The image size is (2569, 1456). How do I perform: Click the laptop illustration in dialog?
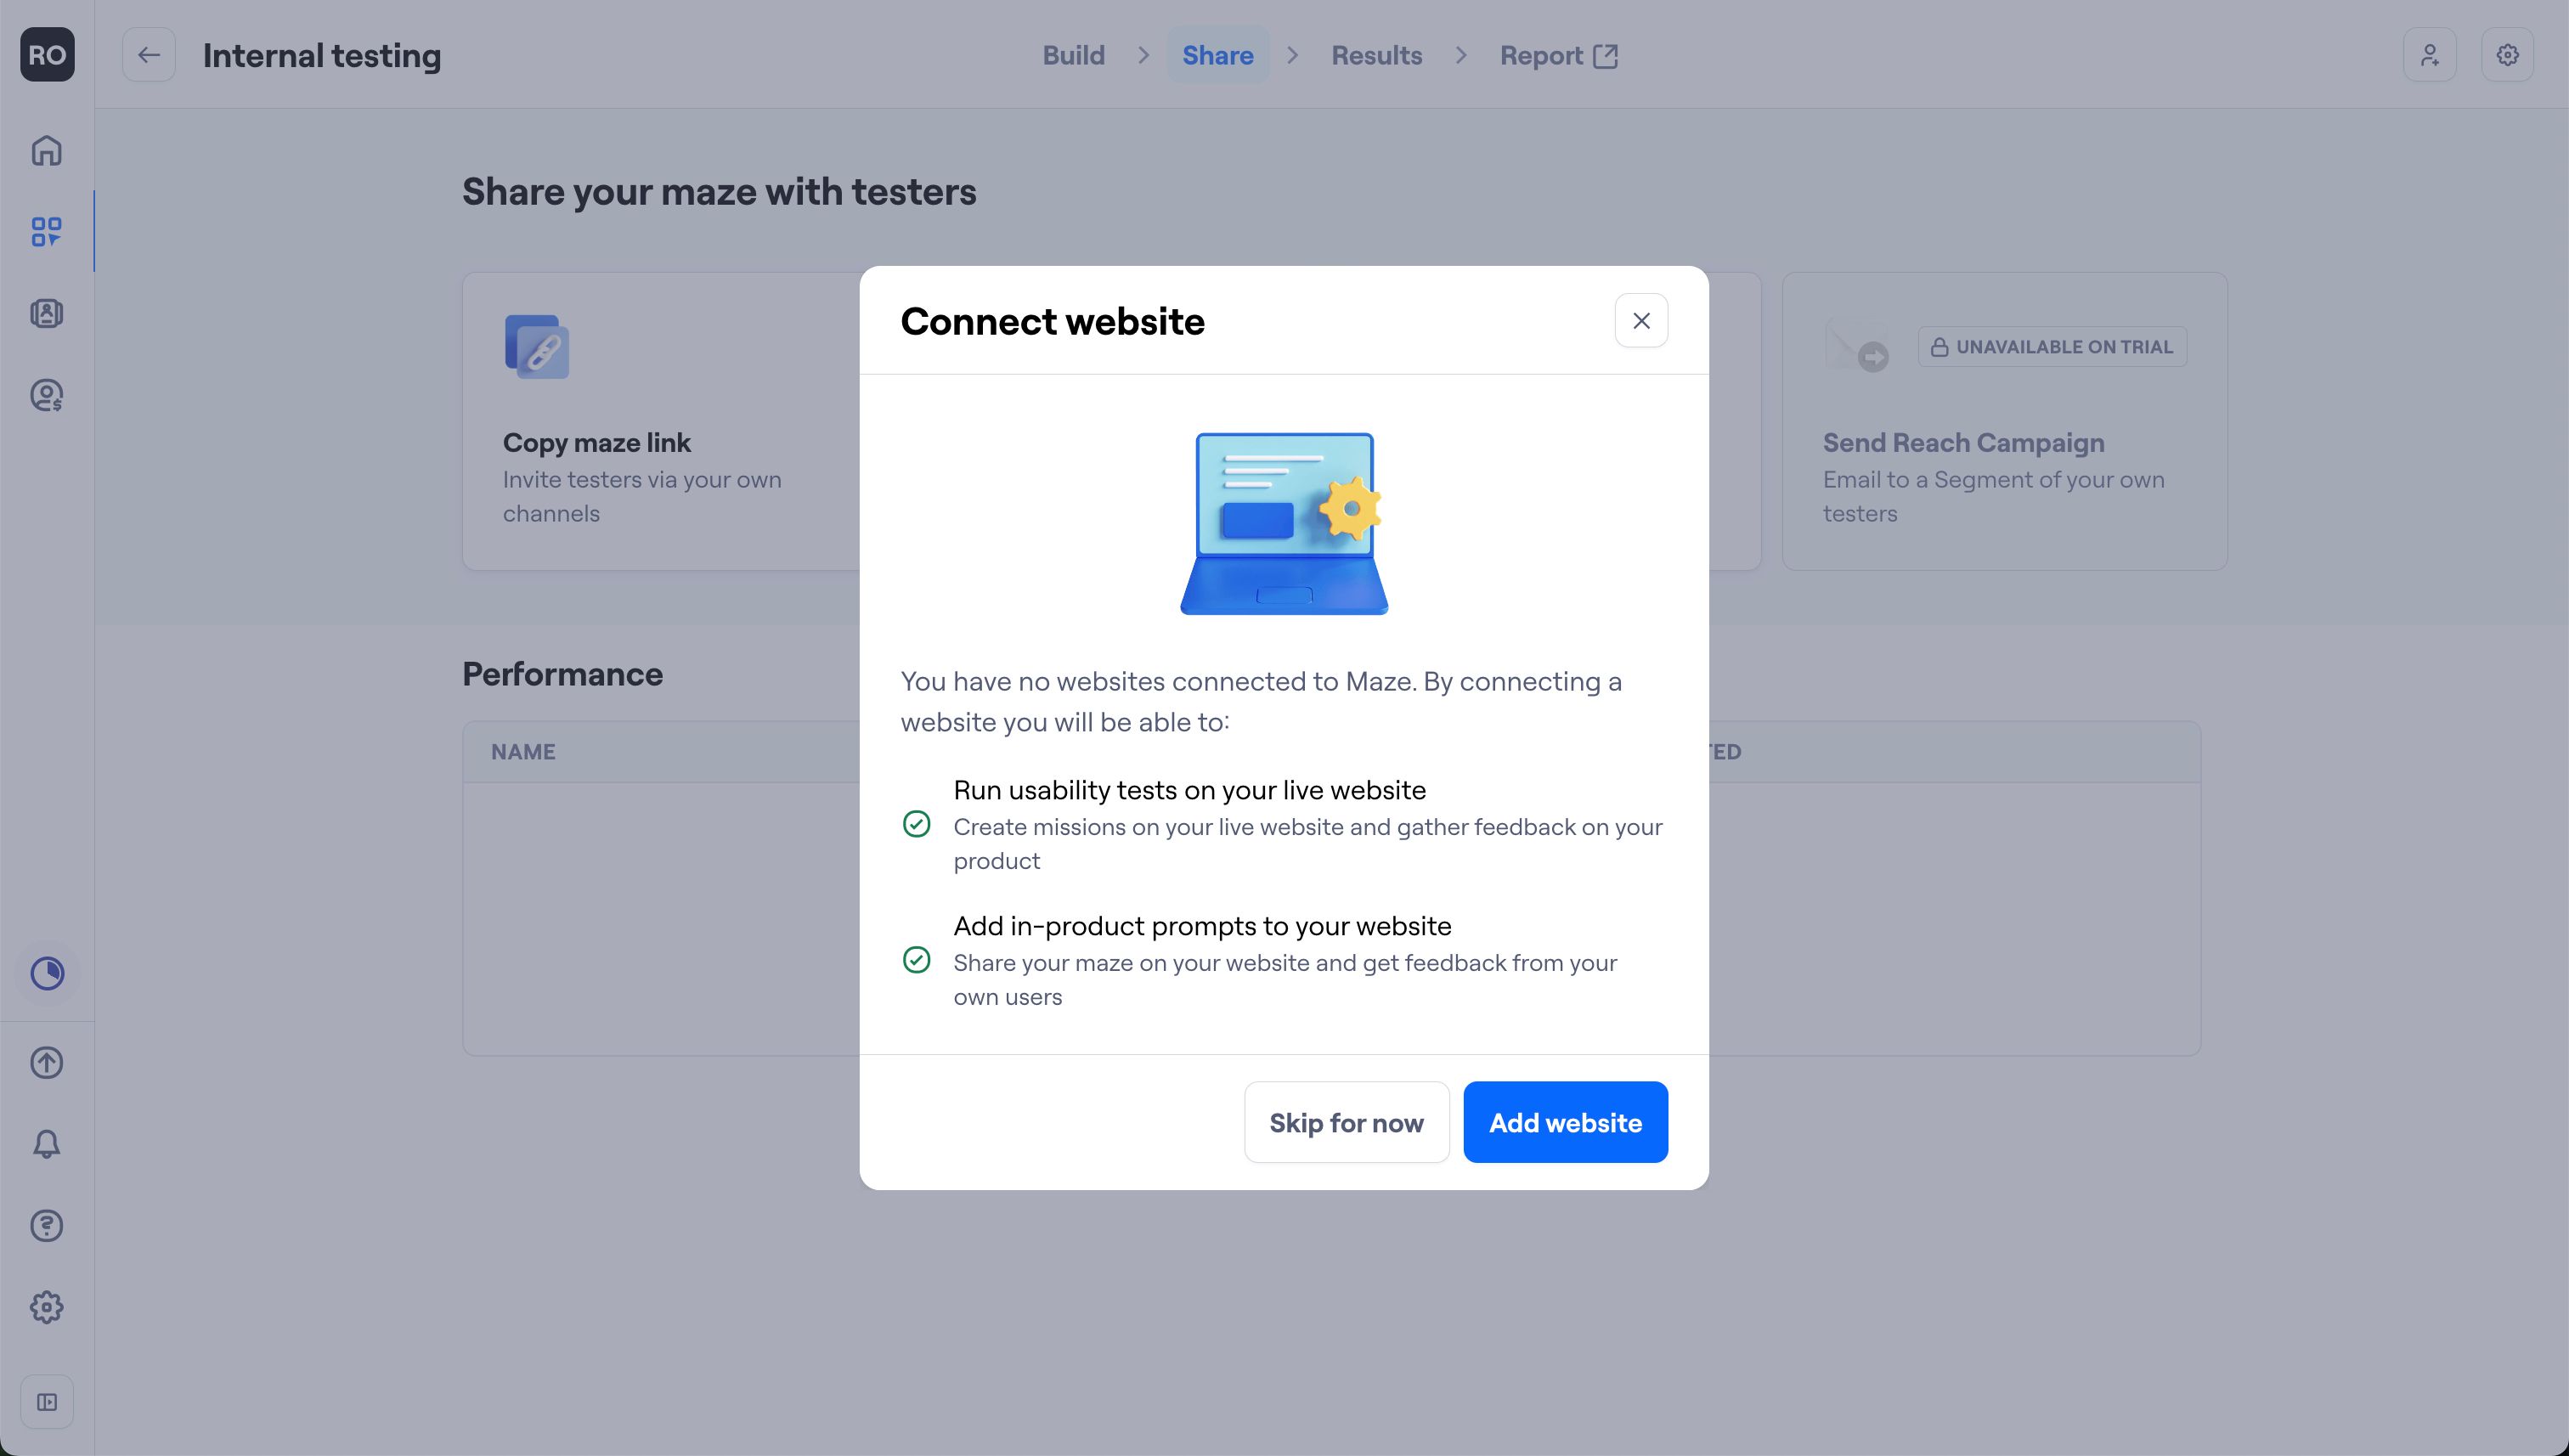1284,523
